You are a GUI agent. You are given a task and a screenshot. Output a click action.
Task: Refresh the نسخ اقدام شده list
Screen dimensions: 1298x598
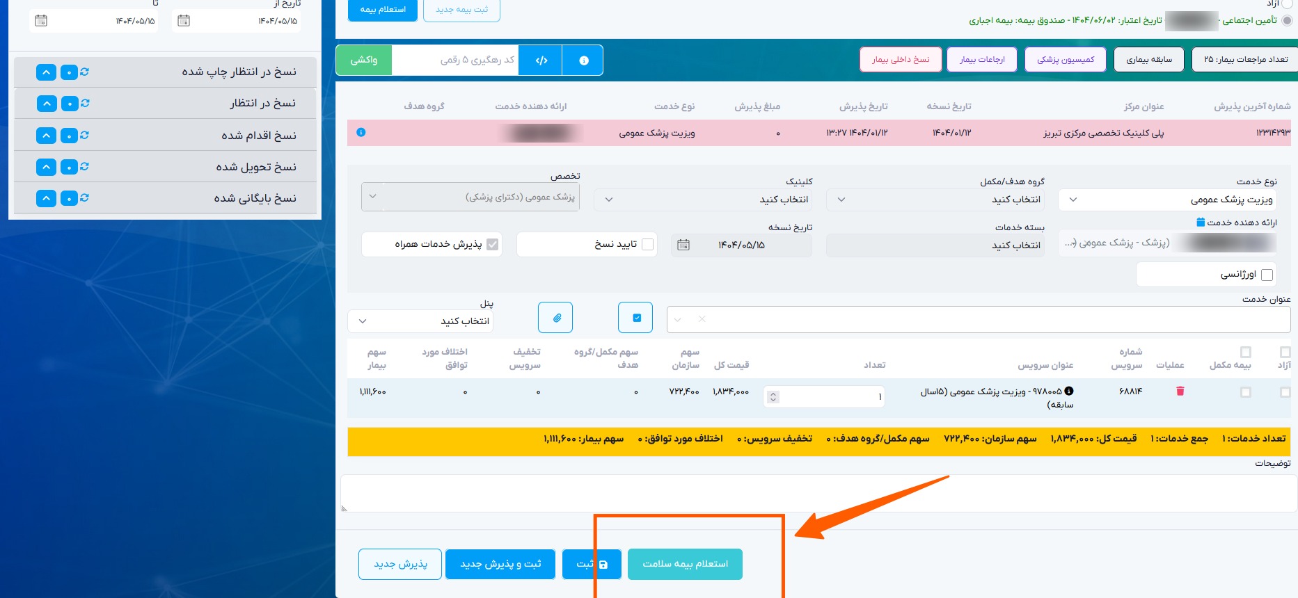85,135
